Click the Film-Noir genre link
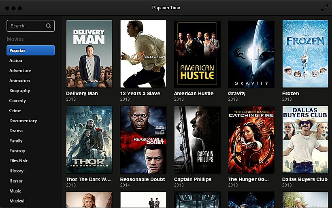This screenshot has height=208, width=332. pyautogui.click(x=19, y=161)
